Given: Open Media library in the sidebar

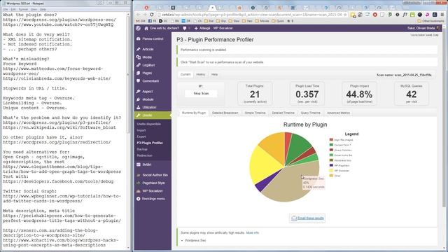Looking at the screenshot, I should tap(153, 57).
